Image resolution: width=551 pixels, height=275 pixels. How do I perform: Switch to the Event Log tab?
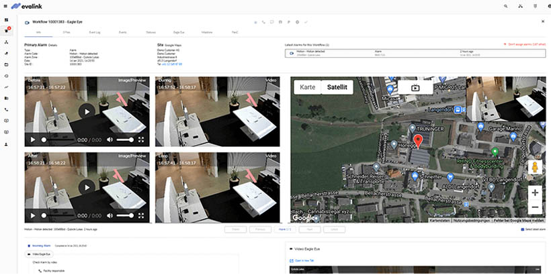[95, 32]
